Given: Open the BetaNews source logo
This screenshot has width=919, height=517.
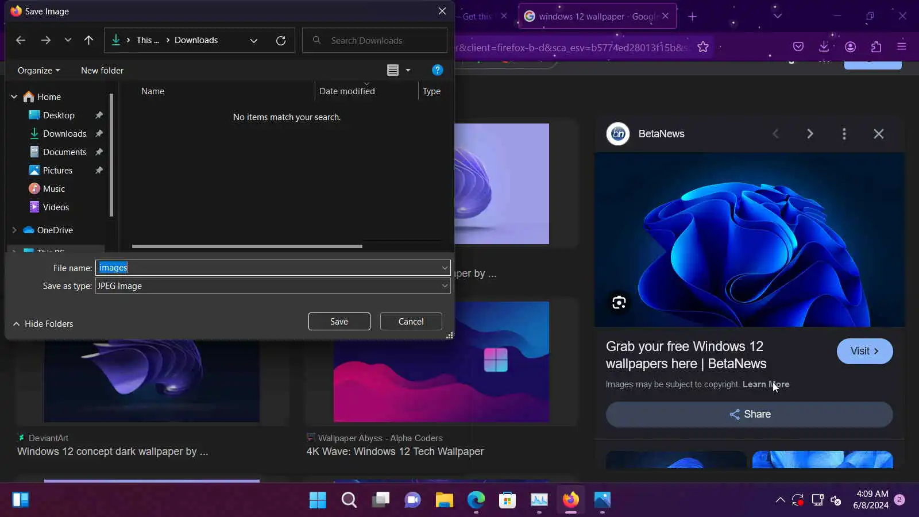Looking at the screenshot, I should pyautogui.click(x=618, y=134).
